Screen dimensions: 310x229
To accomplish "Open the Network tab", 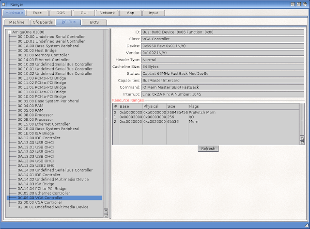I will (107, 13).
